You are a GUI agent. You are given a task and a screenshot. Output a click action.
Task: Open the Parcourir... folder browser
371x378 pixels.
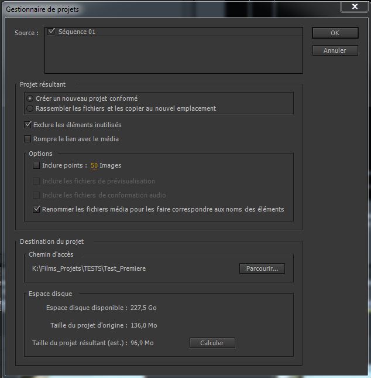[262, 268]
